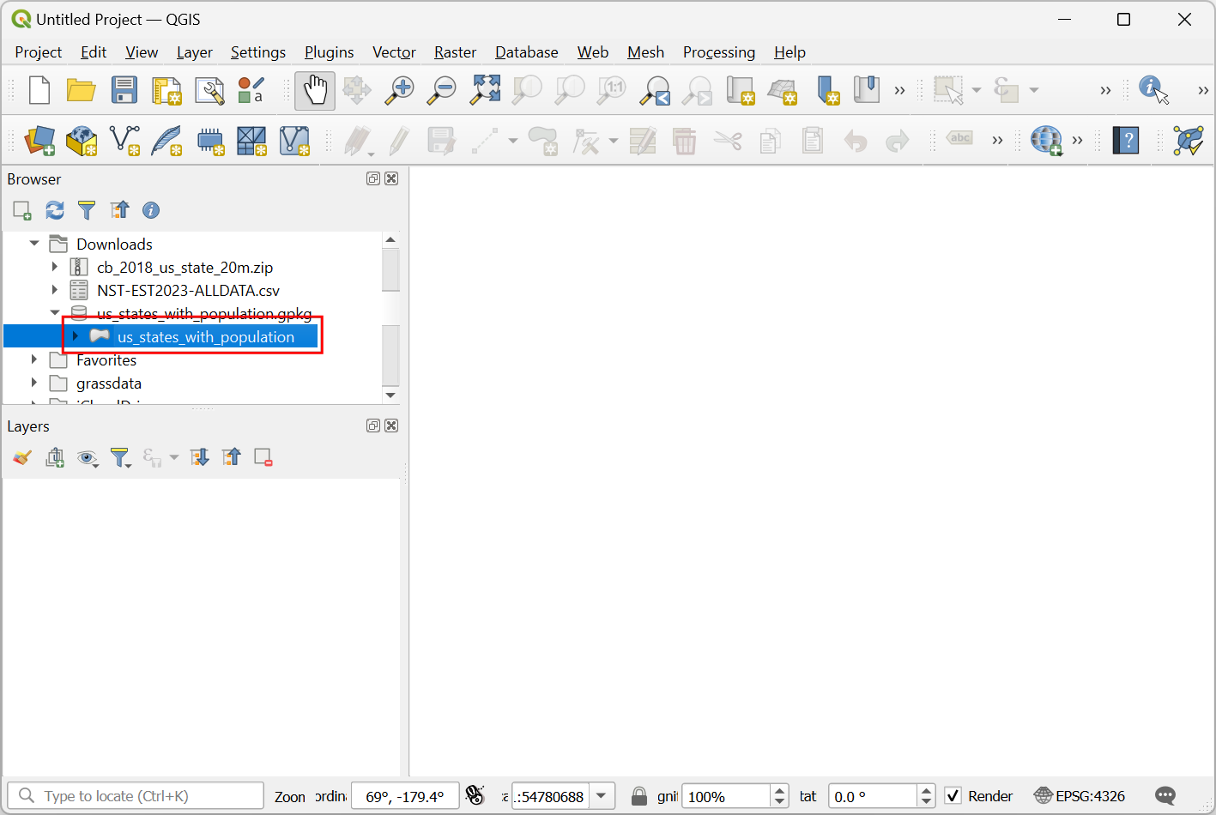Open the map scale dropdown
The image size is (1216, 815).
(602, 796)
